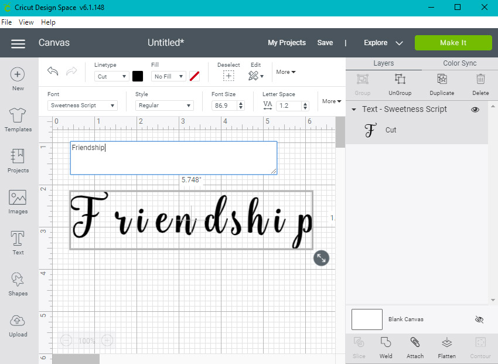The width and height of the screenshot is (498, 364).
Task: Open the Edit tool icon
Action: point(253,76)
